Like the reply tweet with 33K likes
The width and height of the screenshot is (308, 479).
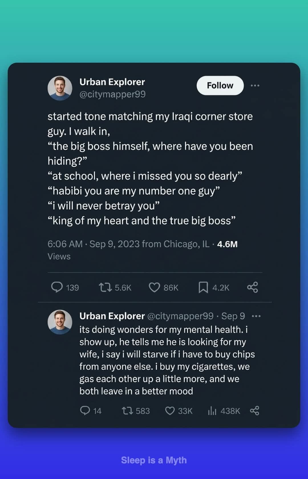tap(170, 411)
